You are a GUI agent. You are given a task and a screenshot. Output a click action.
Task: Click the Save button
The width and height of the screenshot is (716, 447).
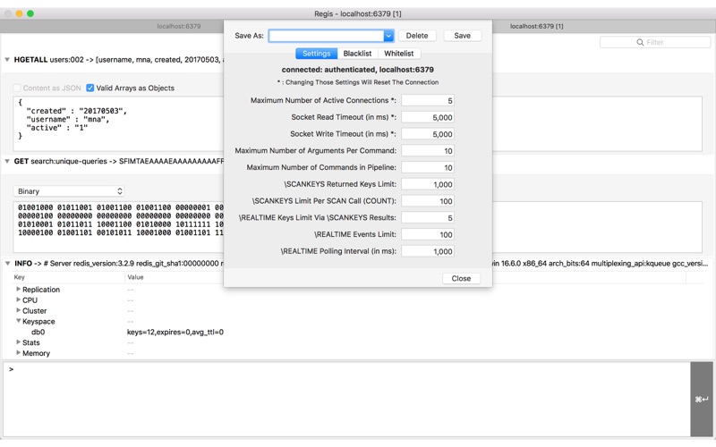coord(462,36)
